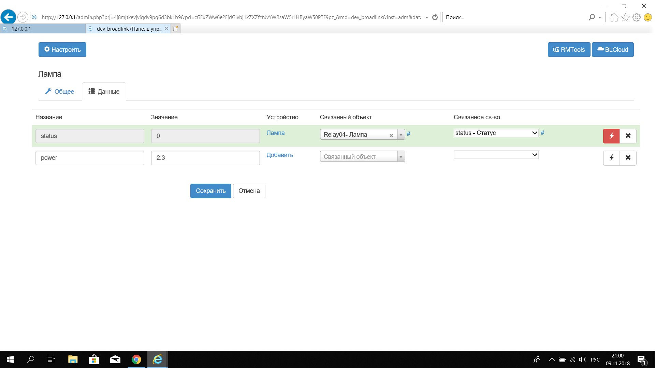Open the BLCloud button

612,50
